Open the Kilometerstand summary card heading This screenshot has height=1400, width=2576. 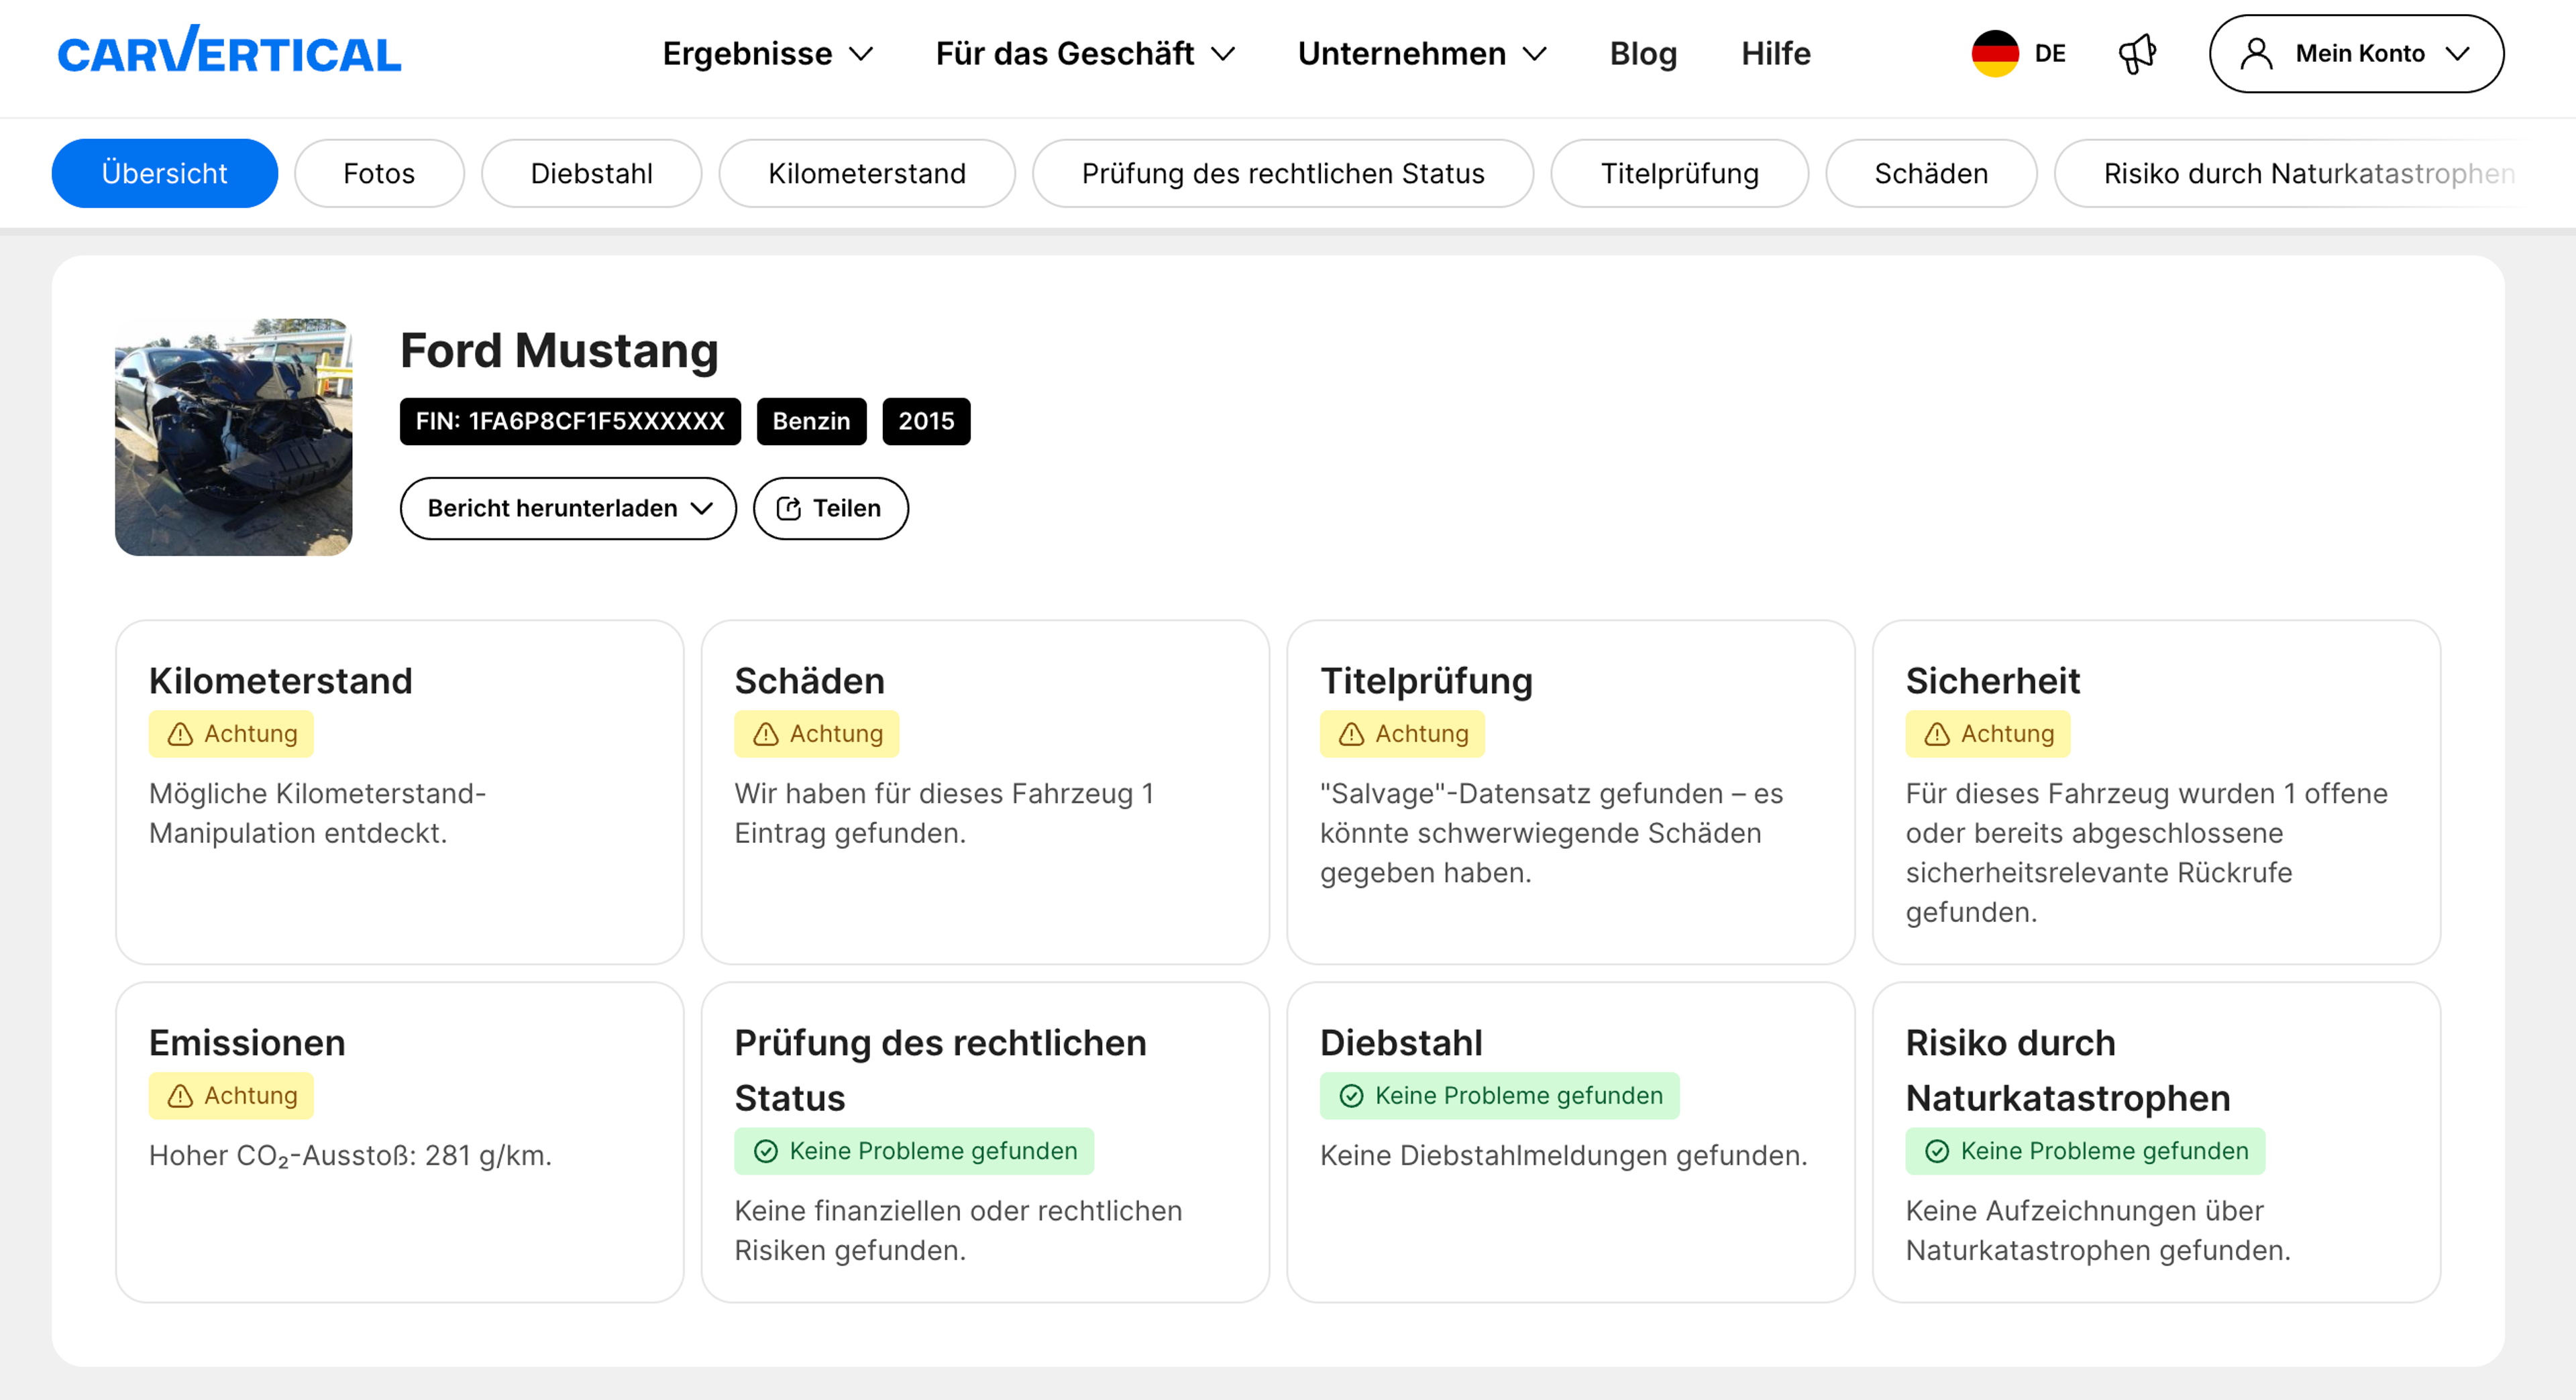point(281,681)
